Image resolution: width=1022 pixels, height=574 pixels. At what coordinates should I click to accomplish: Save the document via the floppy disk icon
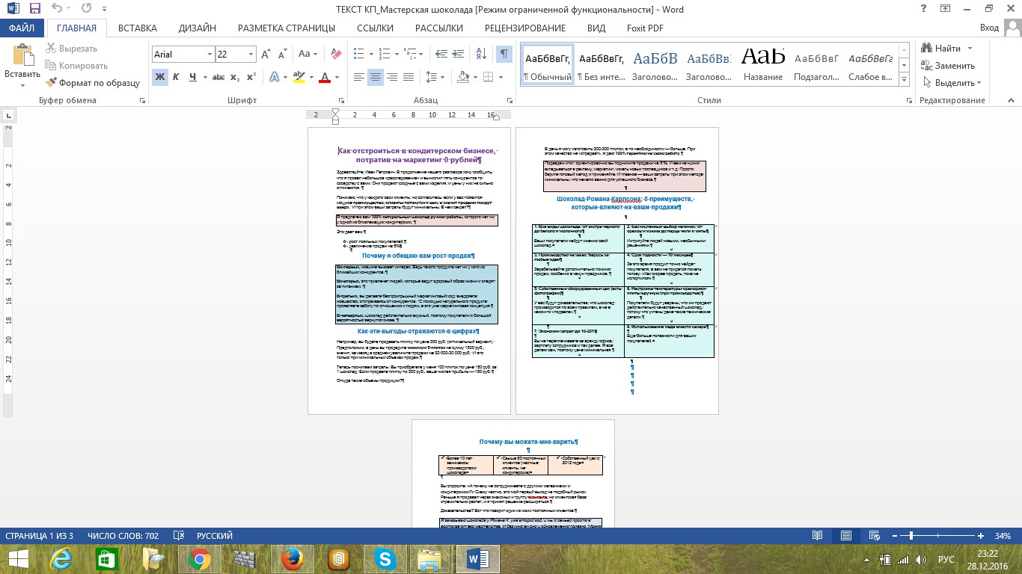click(34, 9)
